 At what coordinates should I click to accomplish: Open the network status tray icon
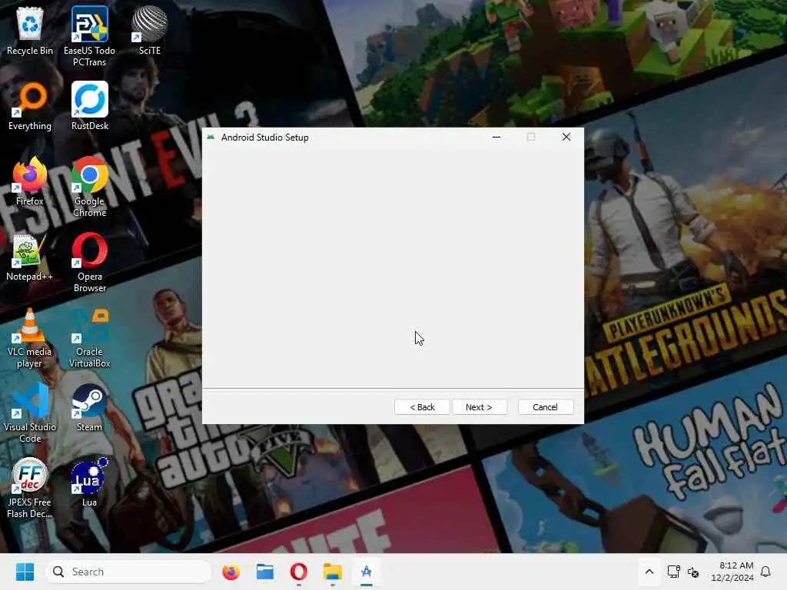pyautogui.click(x=673, y=572)
